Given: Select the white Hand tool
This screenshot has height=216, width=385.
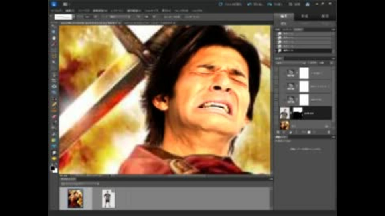Looking at the screenshot, I should click(53, 38).
